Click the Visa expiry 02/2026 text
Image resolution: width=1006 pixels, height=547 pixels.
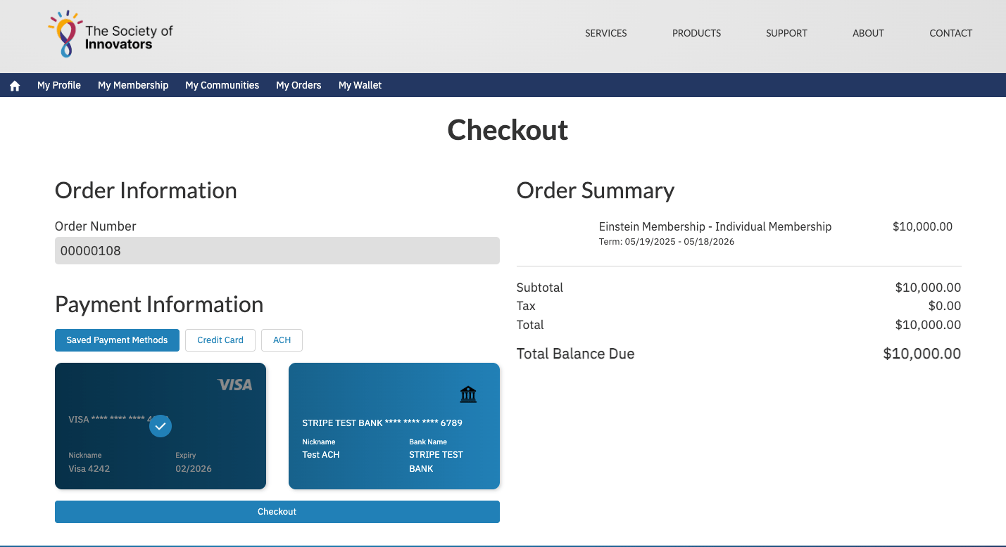click(x=194, y=469)
